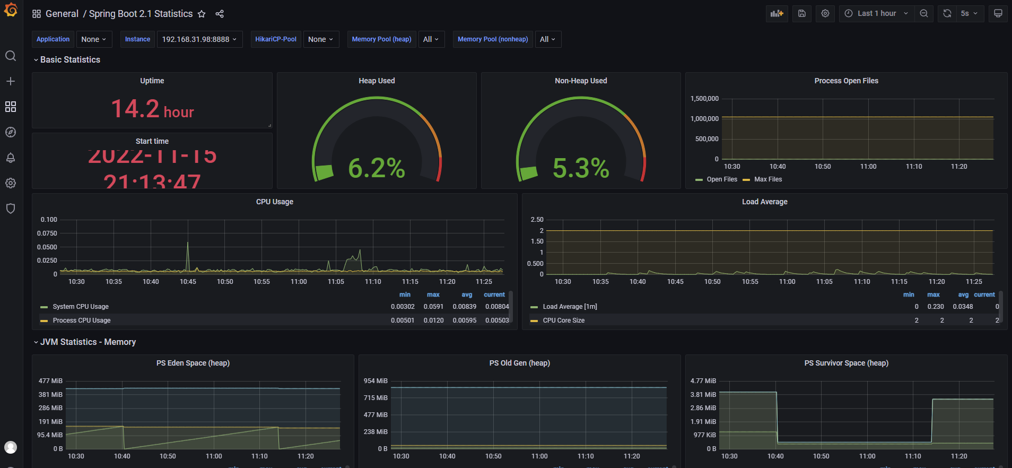Open the Heap Used panel title menu
The width and height of the screenshot is (1012, 468).
click(377, 81)
